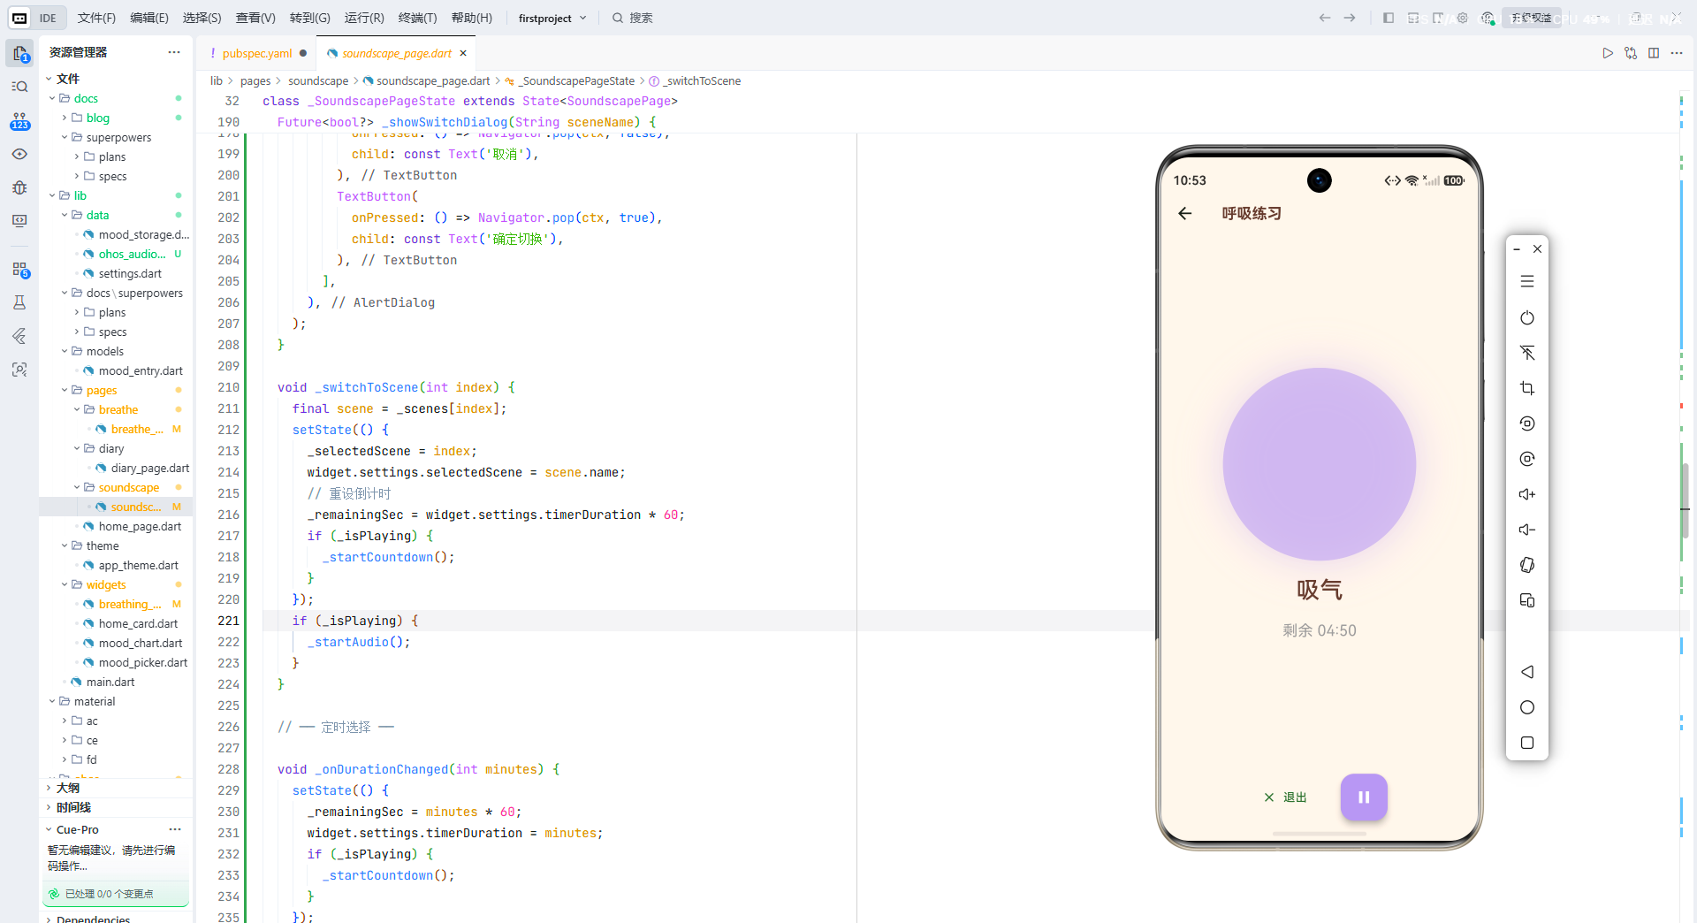Click the emulator crop screenshot icon
The image size is (1697, 923).
pyautogui.click(x=1527, y=388)
